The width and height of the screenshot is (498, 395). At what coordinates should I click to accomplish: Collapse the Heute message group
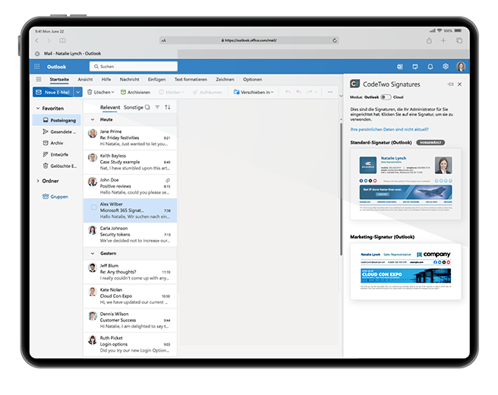pyautogui.click(x=93, y=120)
